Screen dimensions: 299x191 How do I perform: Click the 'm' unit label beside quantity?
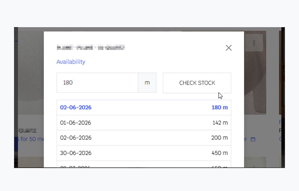point(147,83)
